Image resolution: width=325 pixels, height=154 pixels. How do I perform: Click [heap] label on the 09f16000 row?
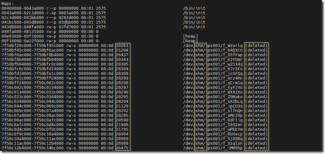pyautogui.click(x=190, y=41)
